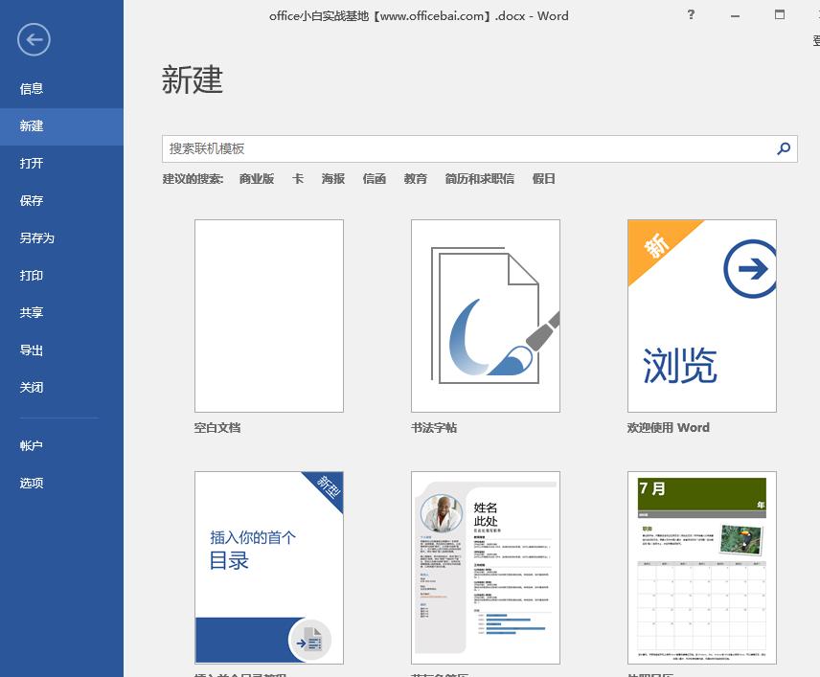Screen dimensions: 820x677
Task: Click the 保存 (Save) command
Action: click(32, 200)
